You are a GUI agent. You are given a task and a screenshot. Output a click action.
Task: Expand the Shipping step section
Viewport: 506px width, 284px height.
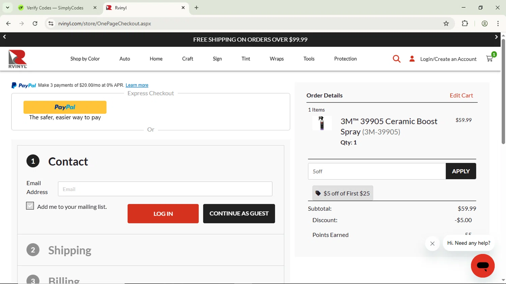tap(69, 250)
